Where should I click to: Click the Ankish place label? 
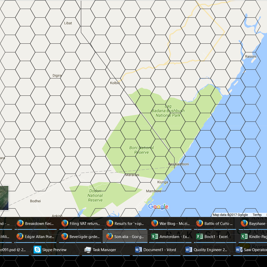[x=57, y=216]
